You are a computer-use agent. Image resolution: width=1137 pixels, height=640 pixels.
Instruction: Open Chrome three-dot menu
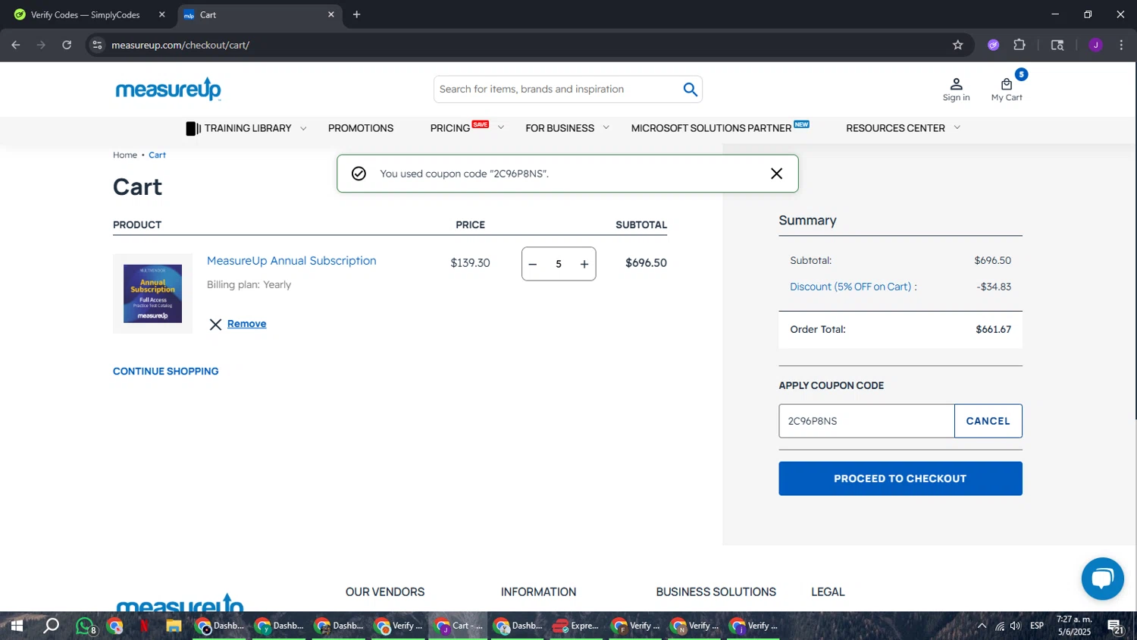click(x=1121, y=45)
